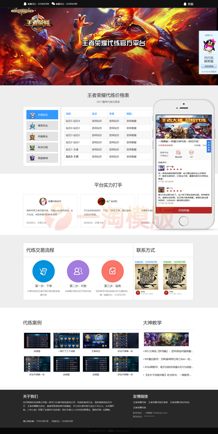Select the 秩序白银 rank tab
This screenshot has width=218, height=434.
tap(42, 147)
